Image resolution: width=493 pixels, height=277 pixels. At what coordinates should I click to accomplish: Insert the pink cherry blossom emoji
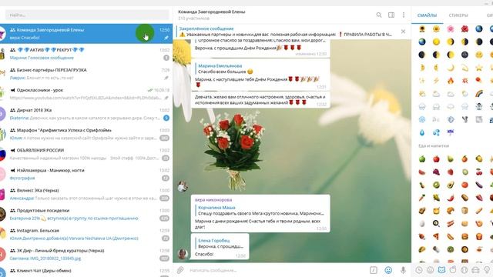click(x=451, y=29)
